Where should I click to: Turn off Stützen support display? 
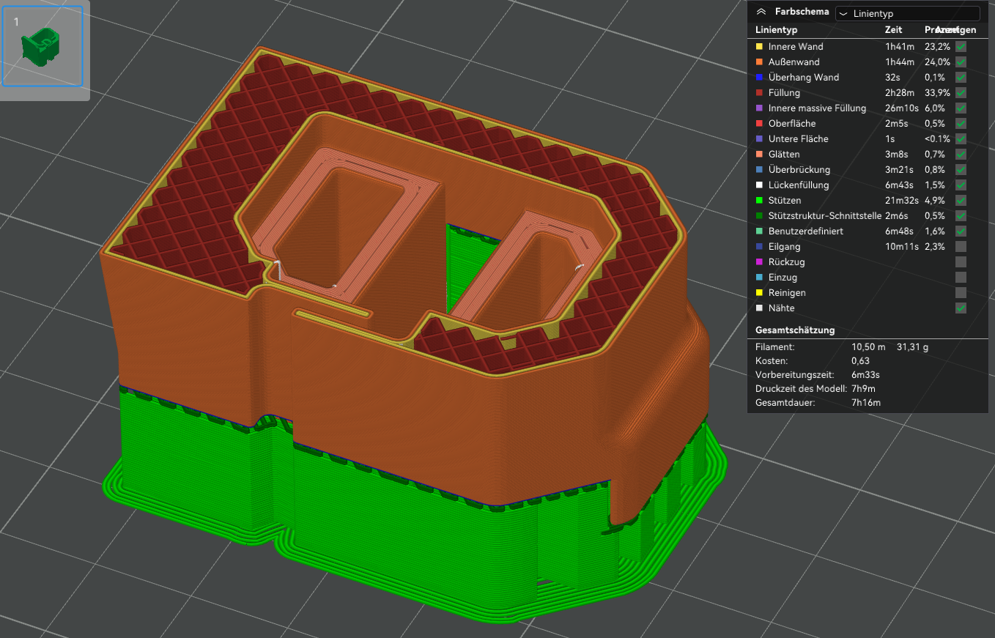961,201
